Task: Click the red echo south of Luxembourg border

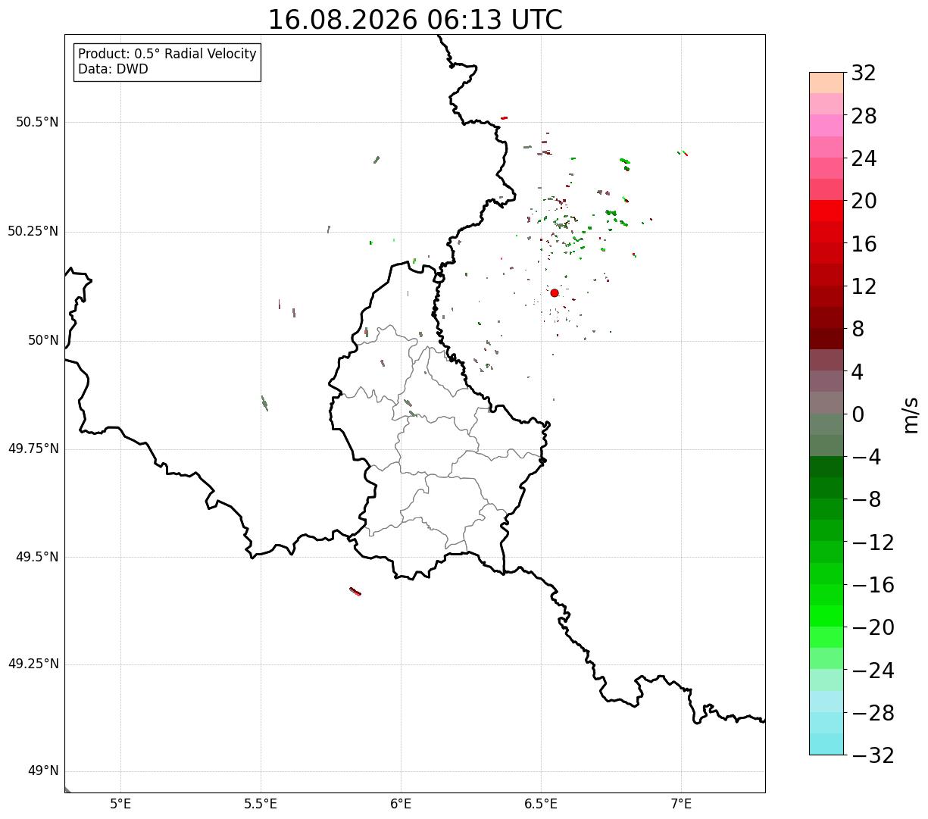Action: click(x=355, y=591)
